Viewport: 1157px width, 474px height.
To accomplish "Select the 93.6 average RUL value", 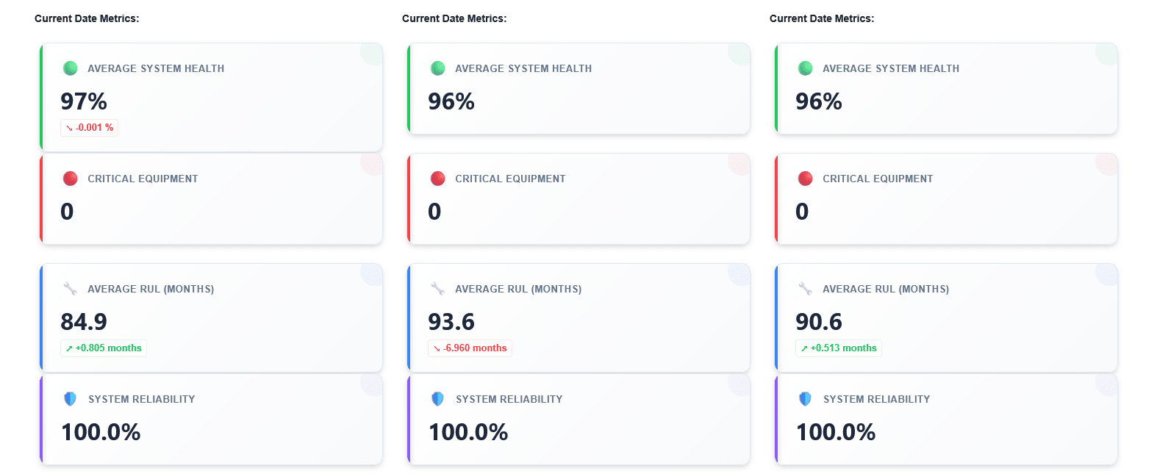I will [451, 322].
